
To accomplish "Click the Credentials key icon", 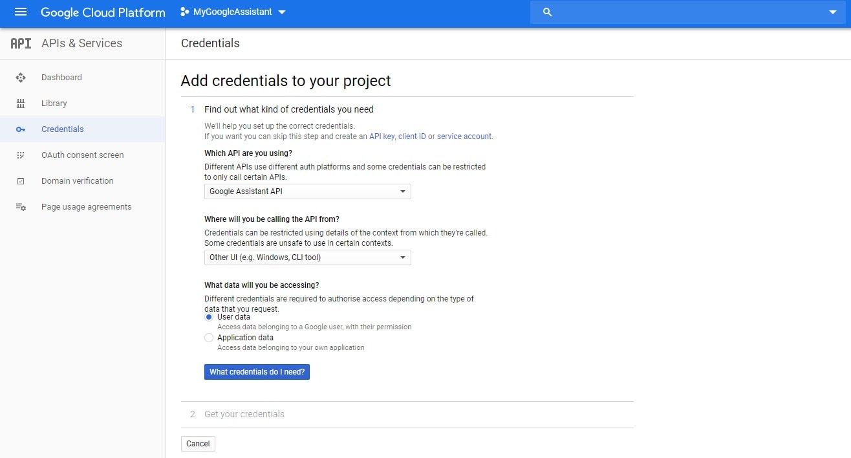I will tap(21, 129).
